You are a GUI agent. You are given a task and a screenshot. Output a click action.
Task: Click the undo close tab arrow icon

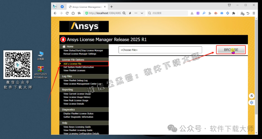point(248,13)
